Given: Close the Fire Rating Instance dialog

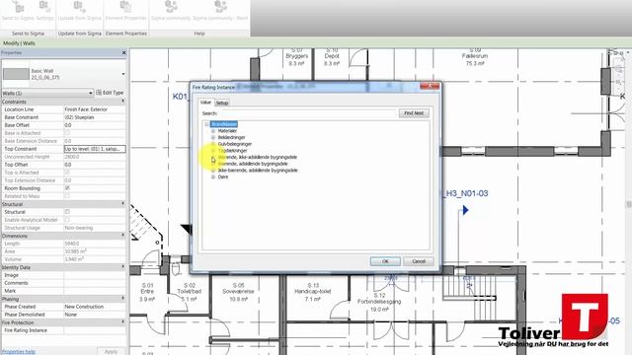Looking at the screenshot, I should [x=430, y=86].
